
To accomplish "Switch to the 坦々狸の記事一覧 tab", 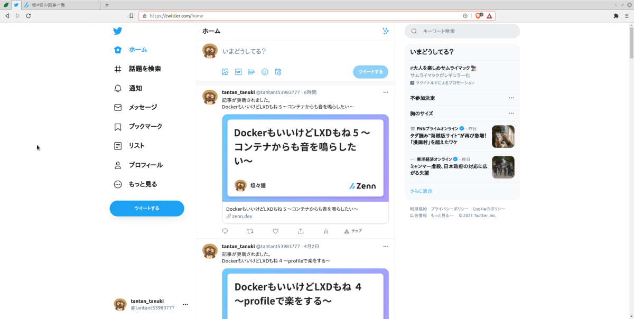I will click(60, 5).
